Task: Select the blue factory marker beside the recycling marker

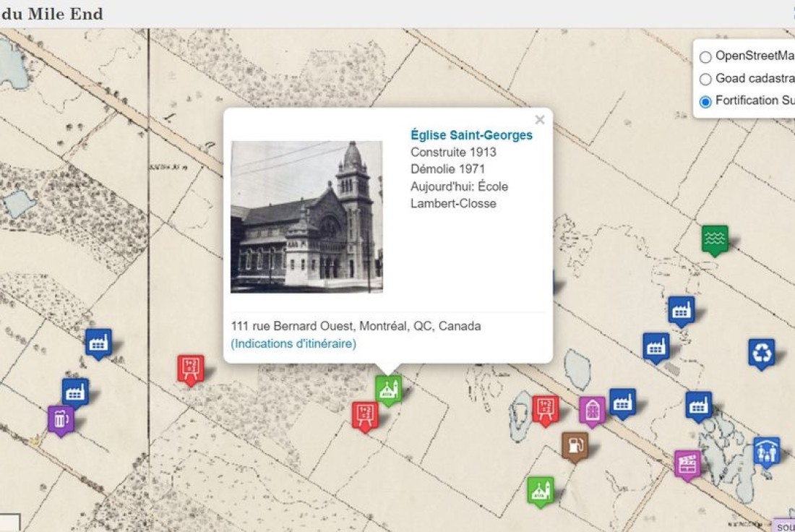Action: pos(656,348)
